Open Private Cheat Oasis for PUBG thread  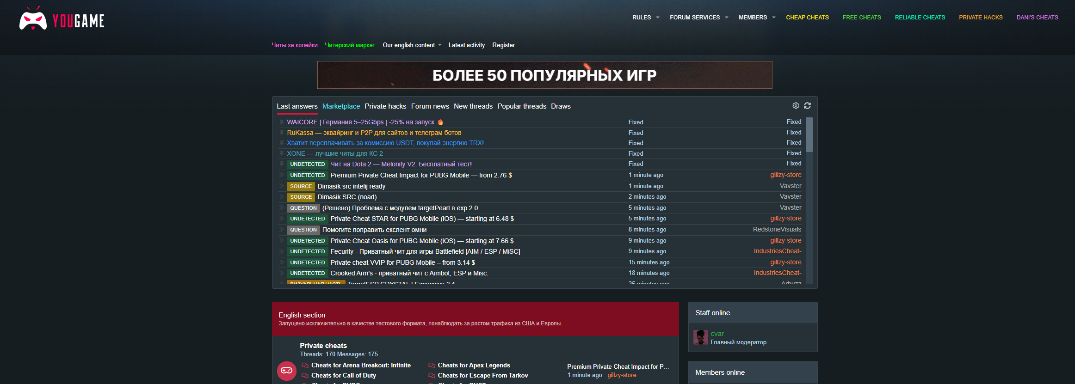pyautogui.click(x=422, y=241)
